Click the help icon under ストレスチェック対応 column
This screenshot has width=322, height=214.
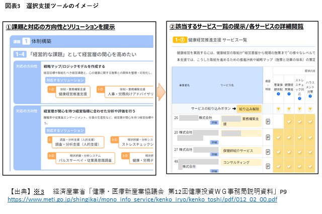point(300,99)
